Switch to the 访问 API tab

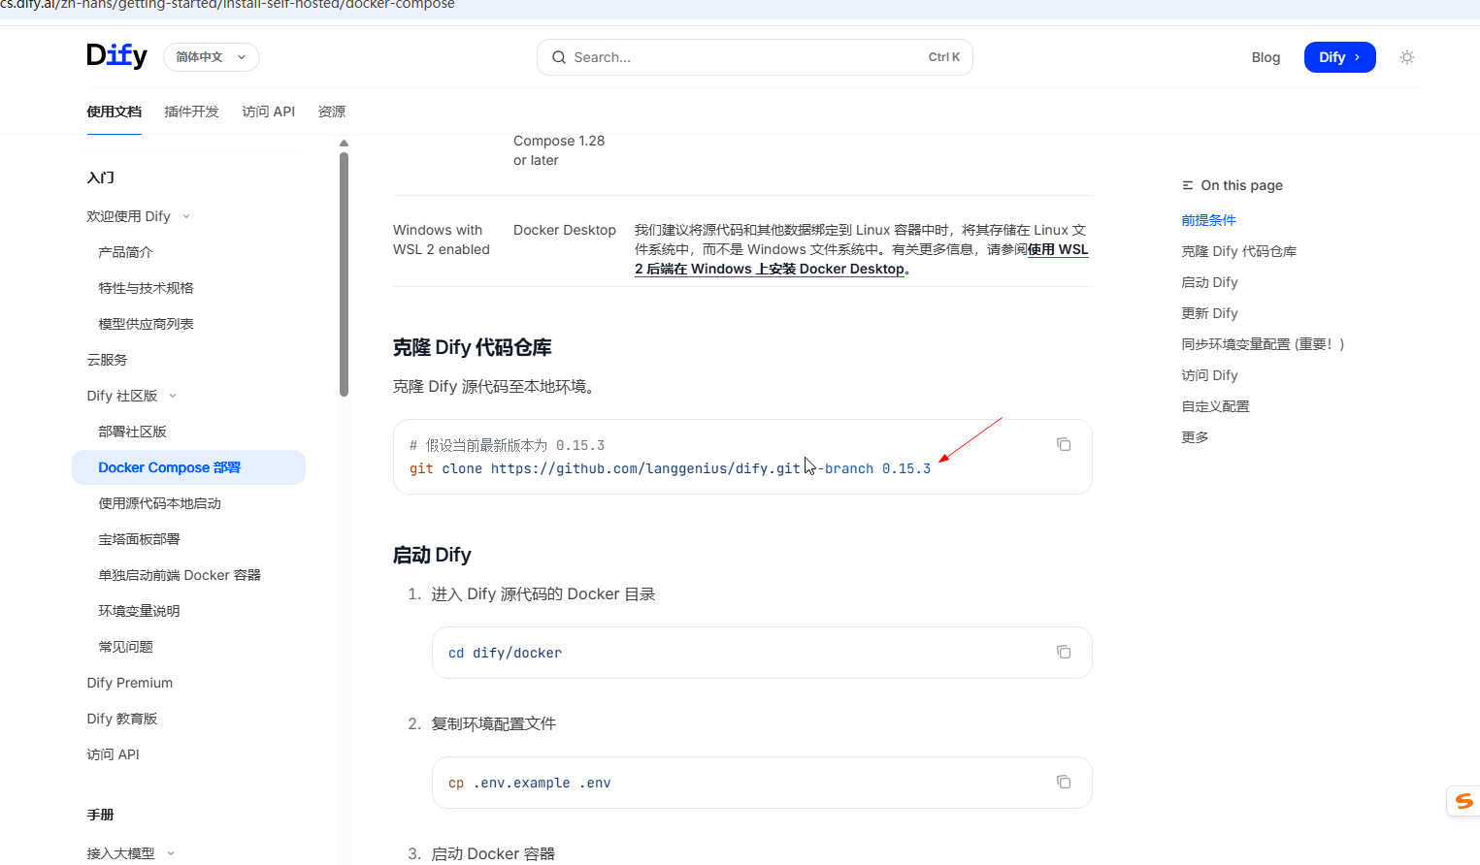point(268,112)
